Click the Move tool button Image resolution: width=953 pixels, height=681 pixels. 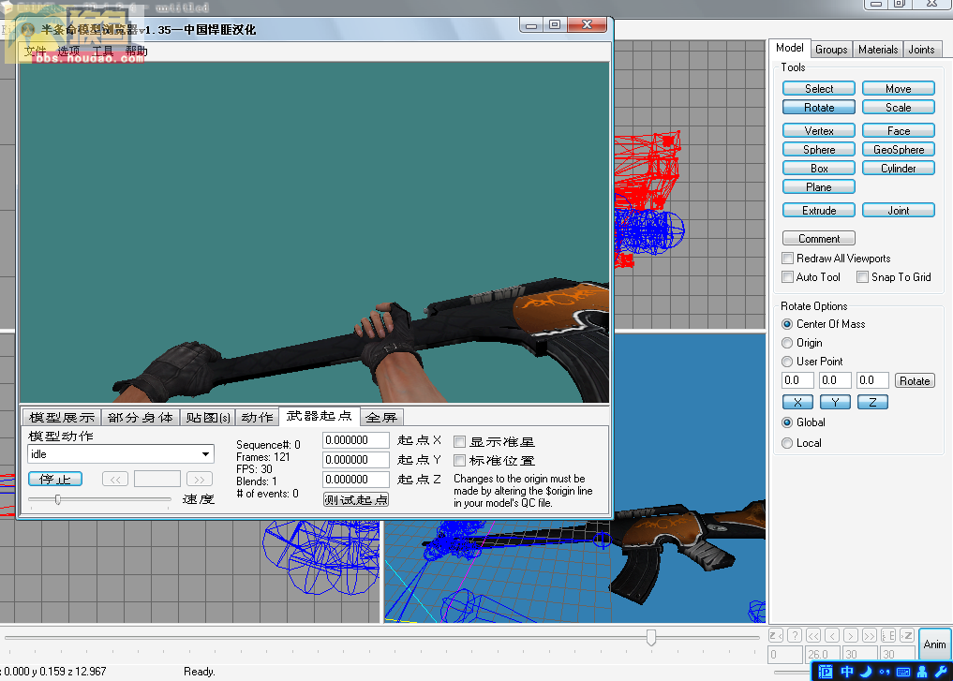click(x=899, y=89)
